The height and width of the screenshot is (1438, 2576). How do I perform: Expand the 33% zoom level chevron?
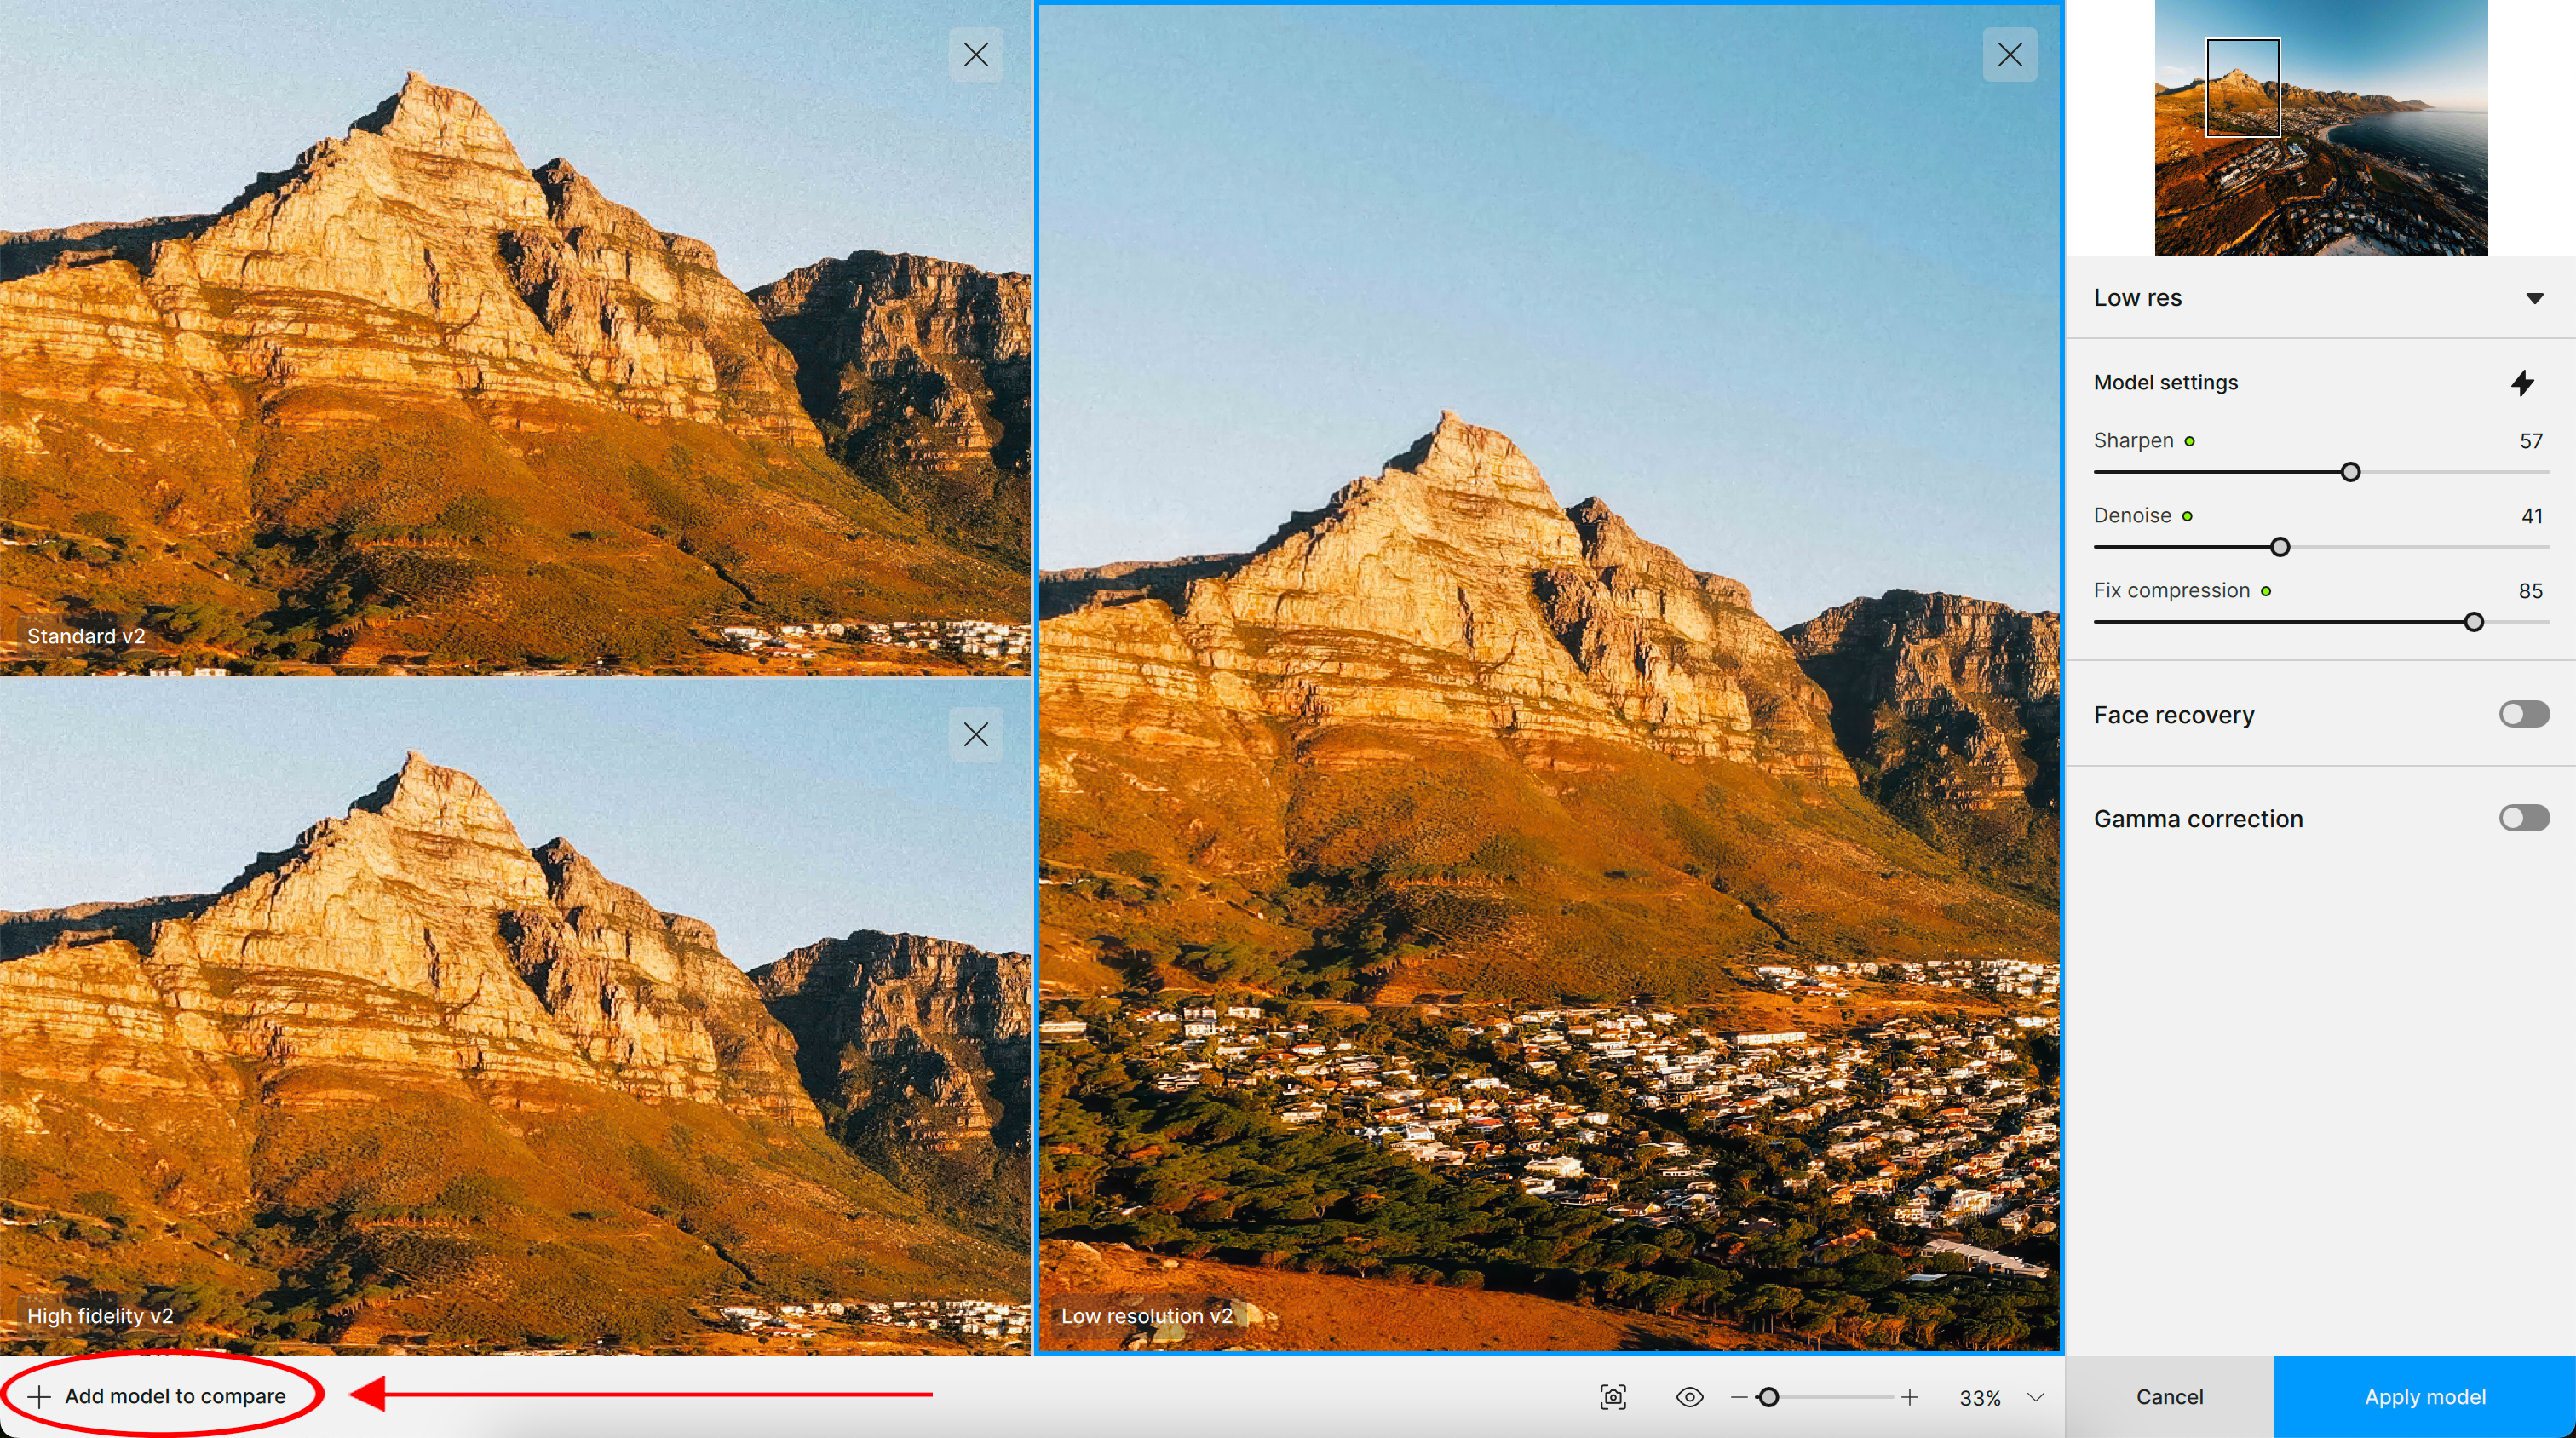coord(2035,1397)
